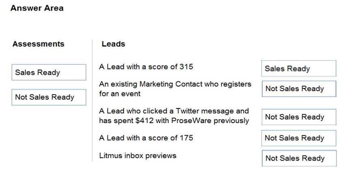Click the 'Twitter' word in the lead text
Screen dimensions: 356x185
188,111
